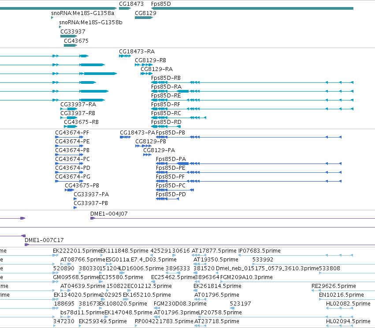Select transcript CG18473-RA
This screenshot has height=328, width=375.
pyautogui.click(x=137, y=52)
